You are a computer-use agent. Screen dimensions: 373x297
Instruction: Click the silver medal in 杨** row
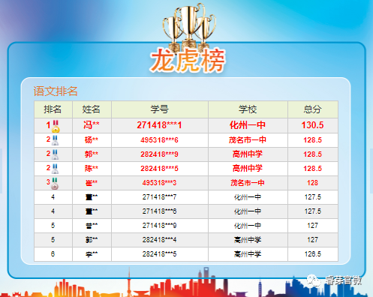pos(55,140)
